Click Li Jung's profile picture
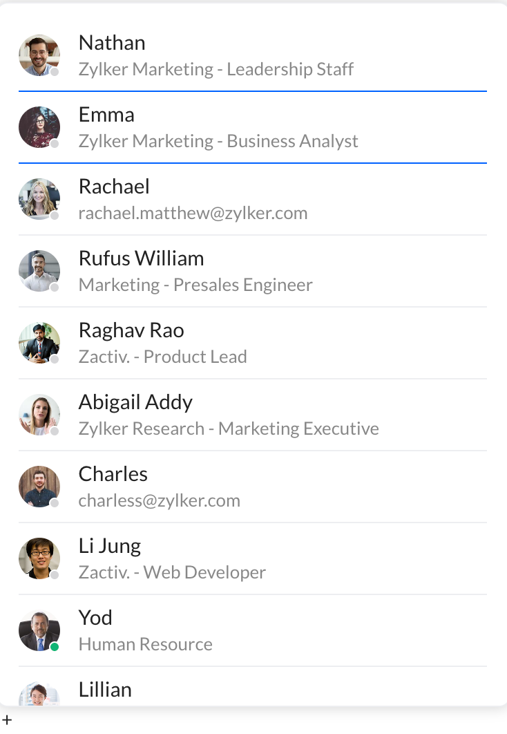The width and height of the screenshot is (507, 734). (x=39, y=558)
